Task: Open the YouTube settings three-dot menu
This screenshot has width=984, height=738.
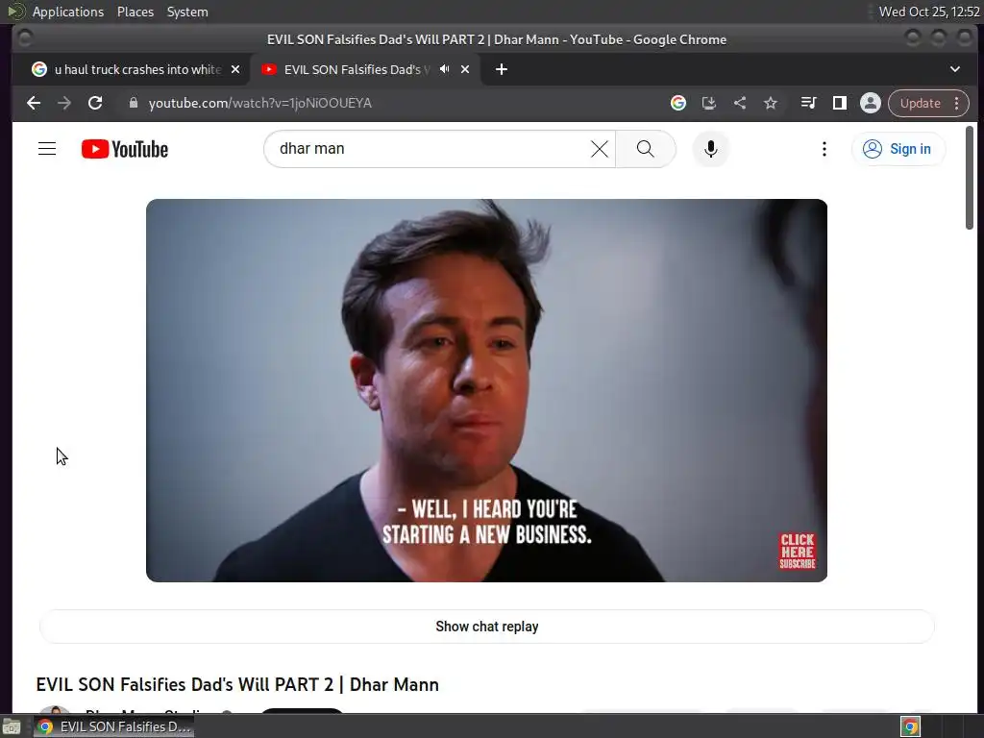Action: point(824,149)
